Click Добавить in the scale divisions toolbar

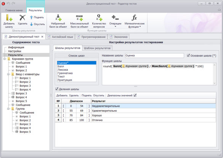point(62,95)
